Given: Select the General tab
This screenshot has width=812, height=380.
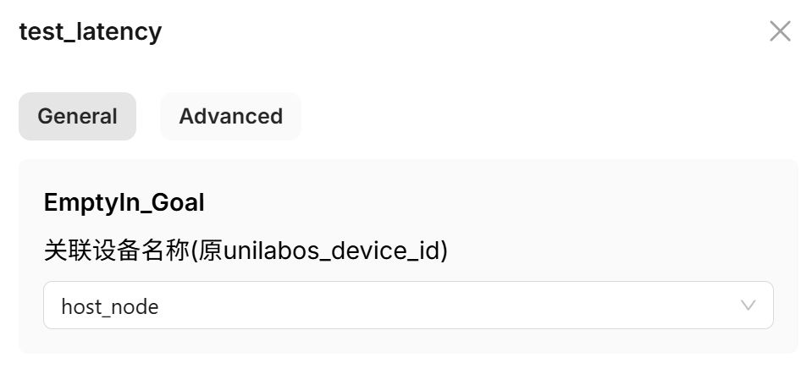Looking at the screenshot, I should click(77, 116).
